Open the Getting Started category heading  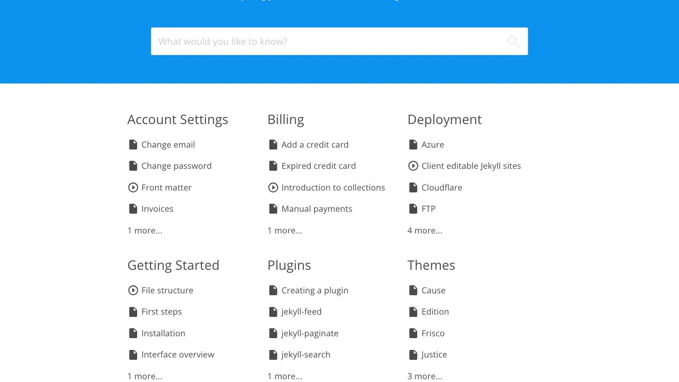click(174, 266)
